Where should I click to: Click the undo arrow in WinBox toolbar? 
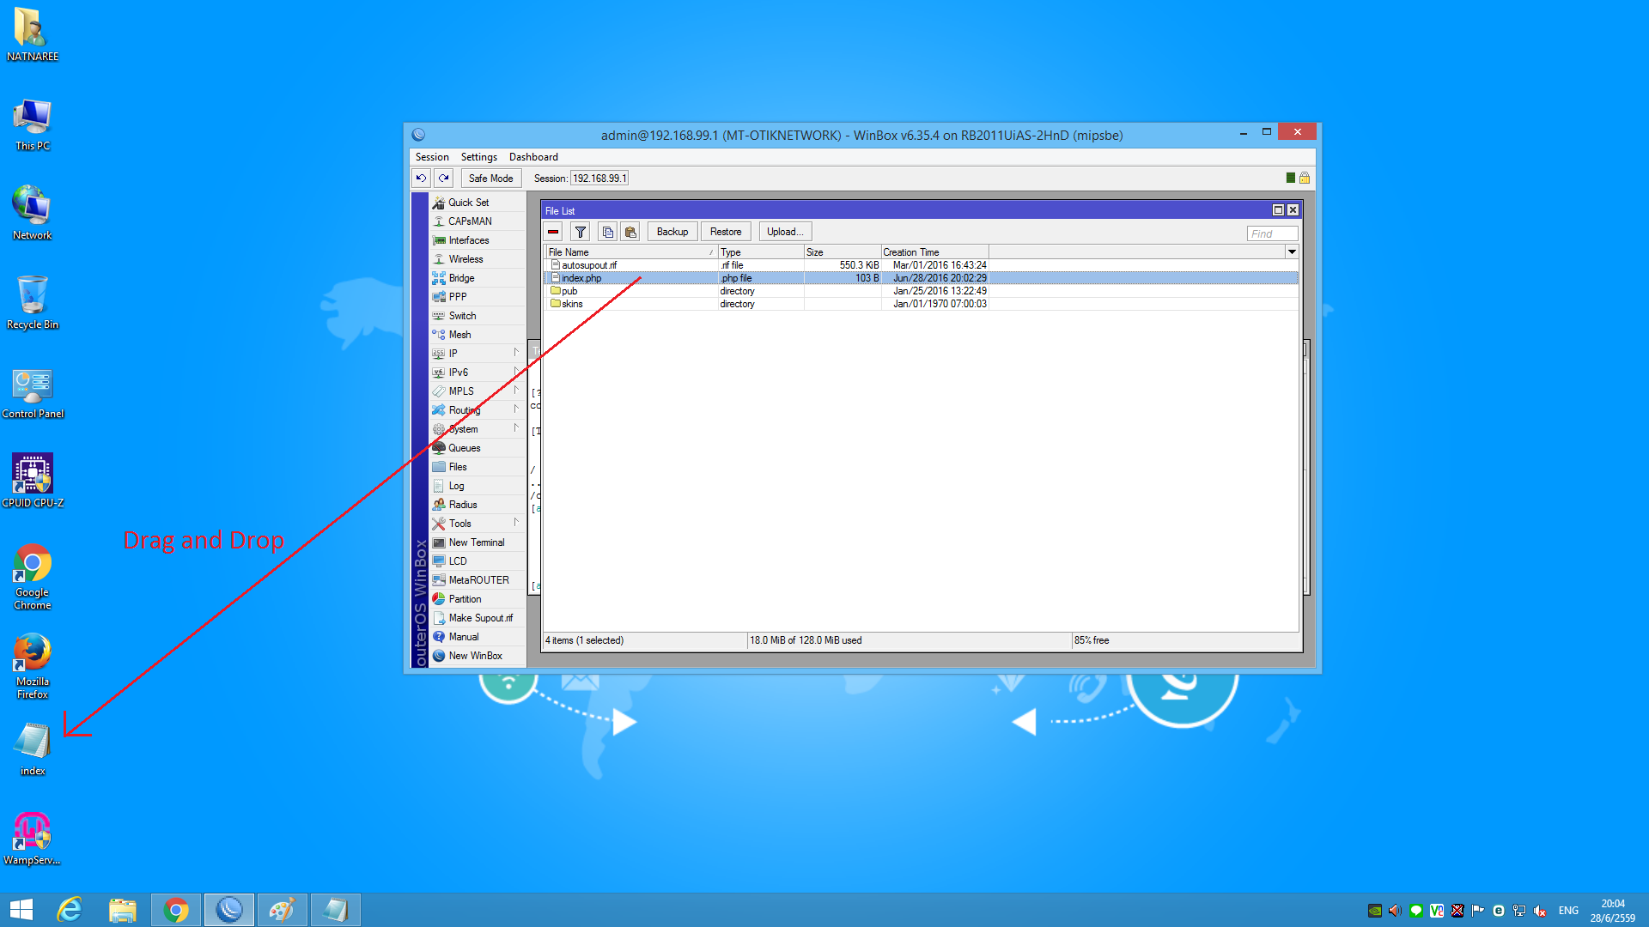(421, 178)
